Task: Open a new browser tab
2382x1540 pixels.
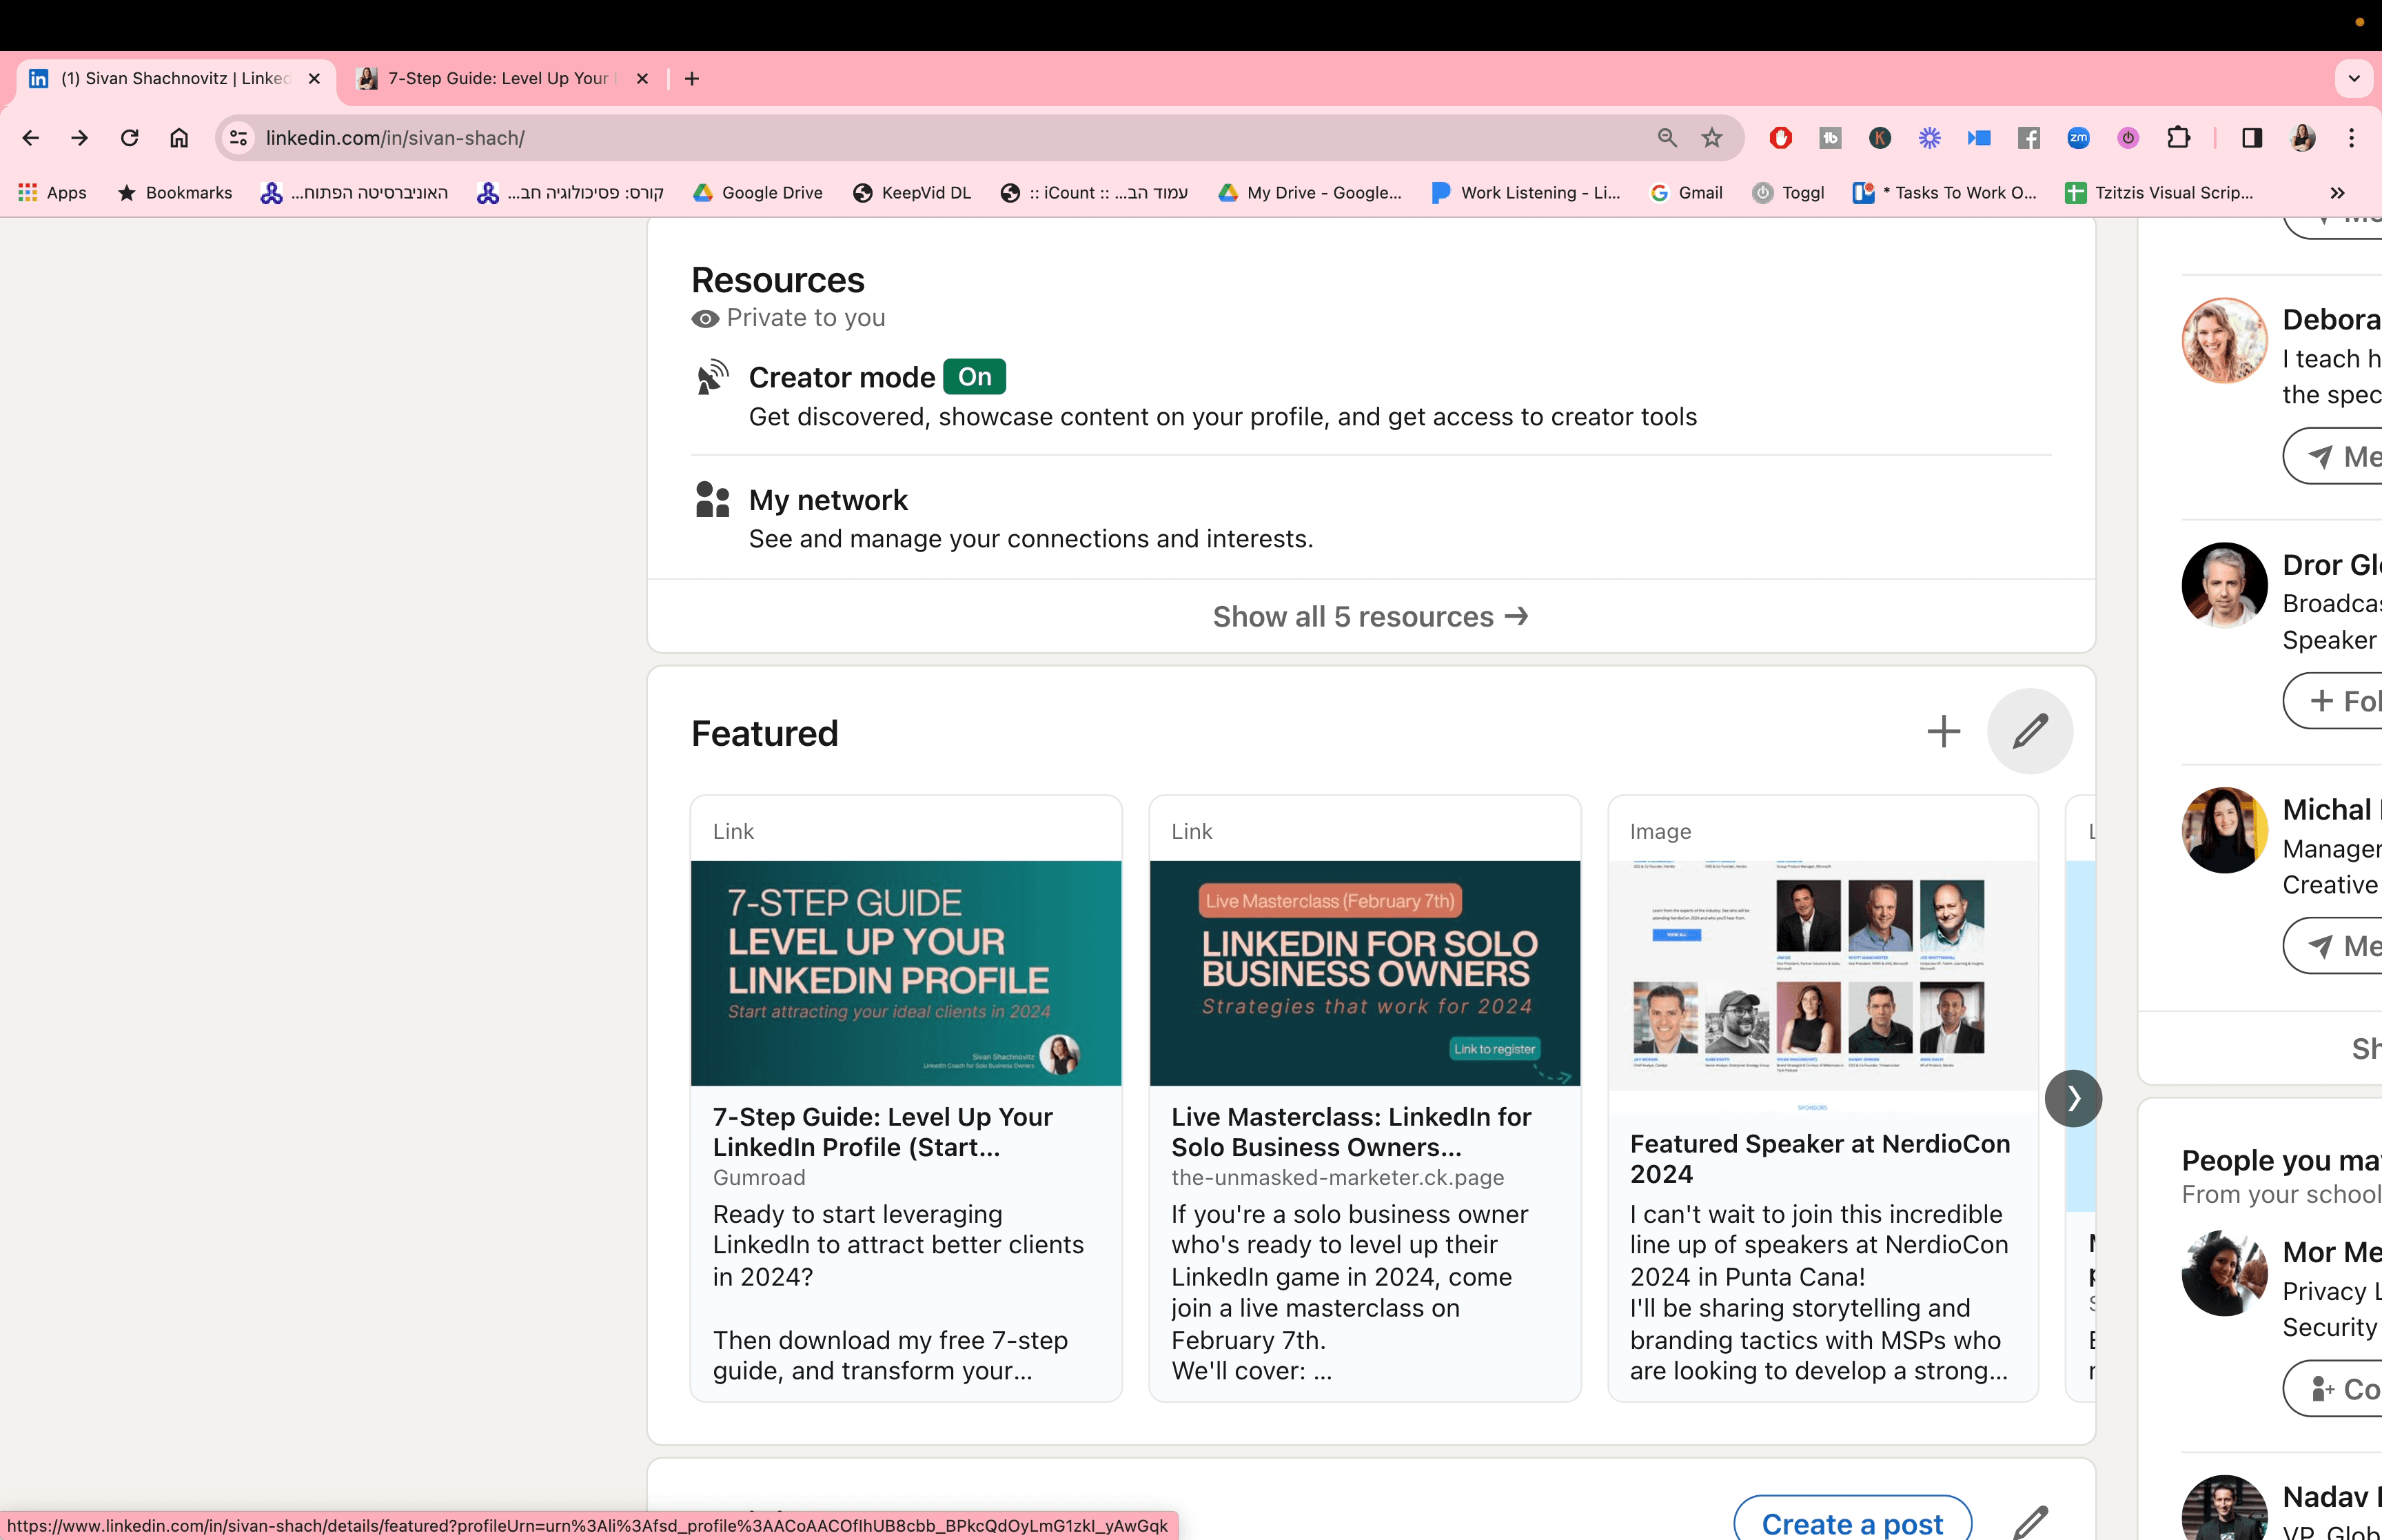Action: pos(692,79)
